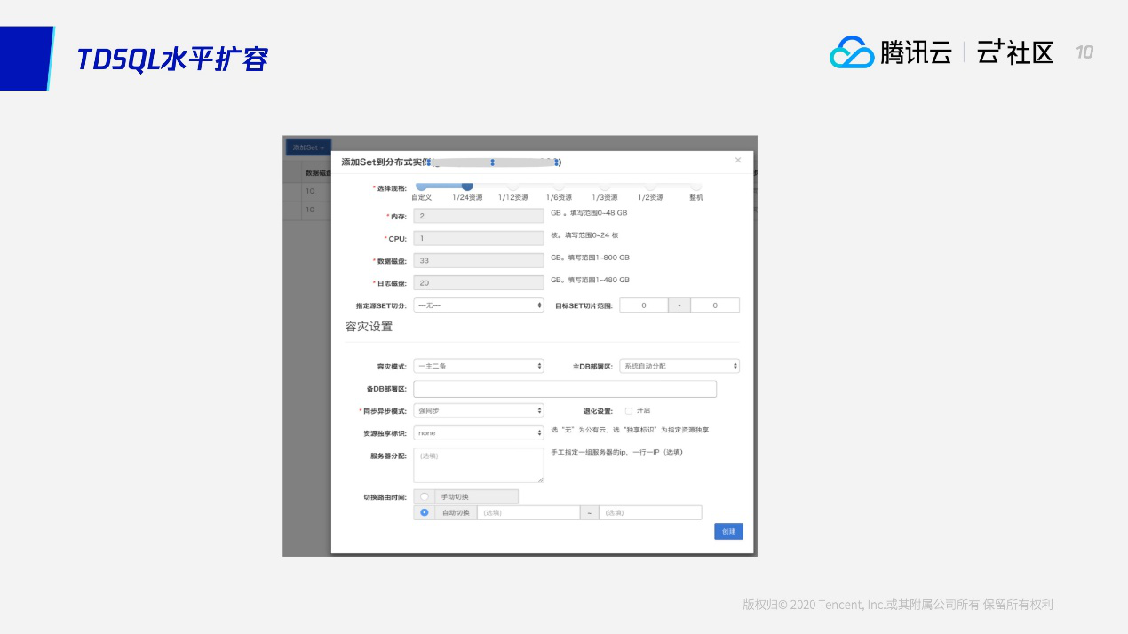Screen dimensions: 1128x634
Task: Click the first 目标SET切片范围 input
Action: [x=643, y=305]
